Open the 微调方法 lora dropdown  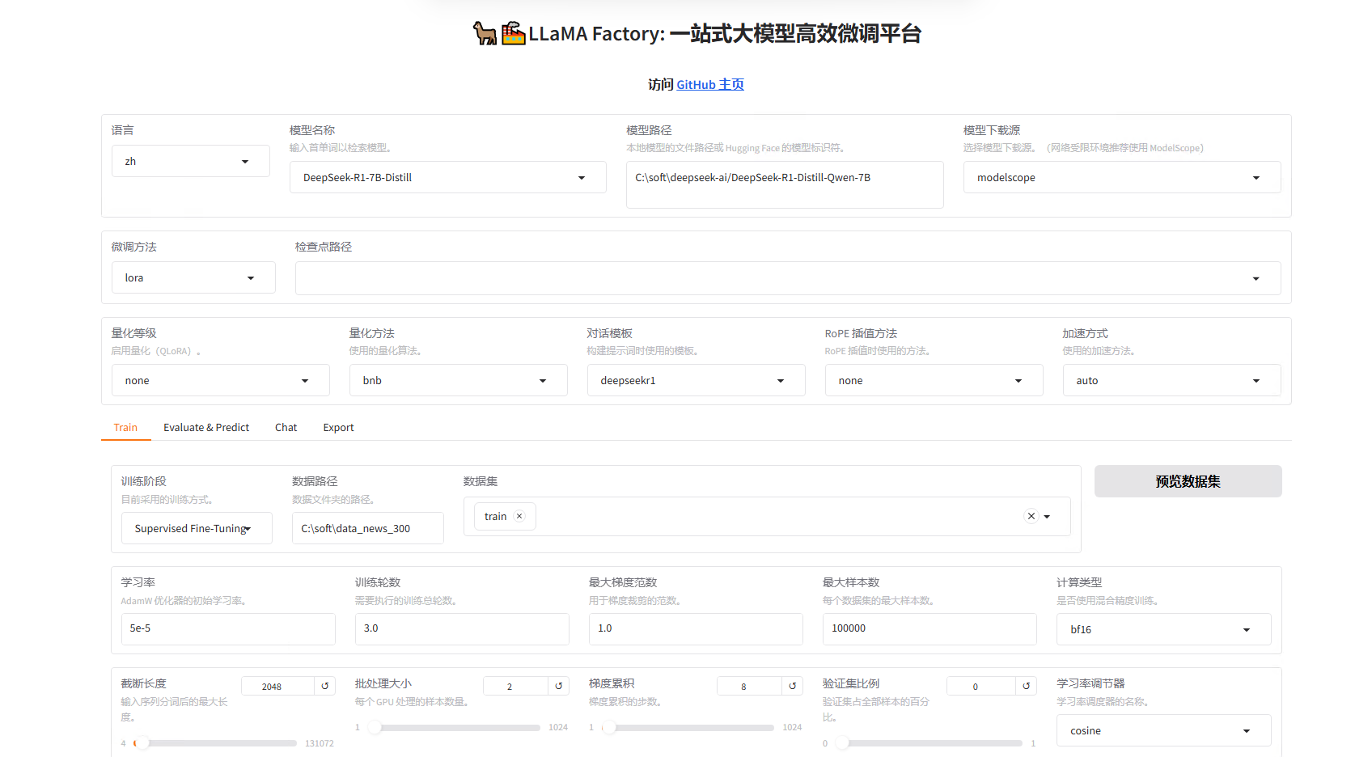click(x=193, y=277)
